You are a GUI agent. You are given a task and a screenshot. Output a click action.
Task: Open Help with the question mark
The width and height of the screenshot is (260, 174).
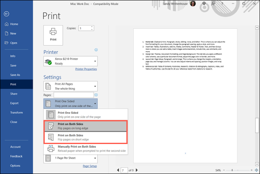pyautogui.click(x=222, y=4)
